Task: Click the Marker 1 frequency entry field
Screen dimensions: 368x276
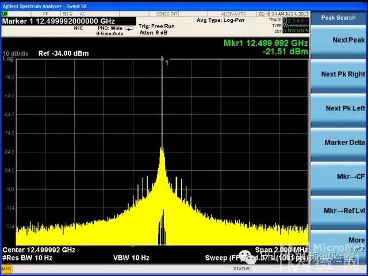Action: (69, 21)
